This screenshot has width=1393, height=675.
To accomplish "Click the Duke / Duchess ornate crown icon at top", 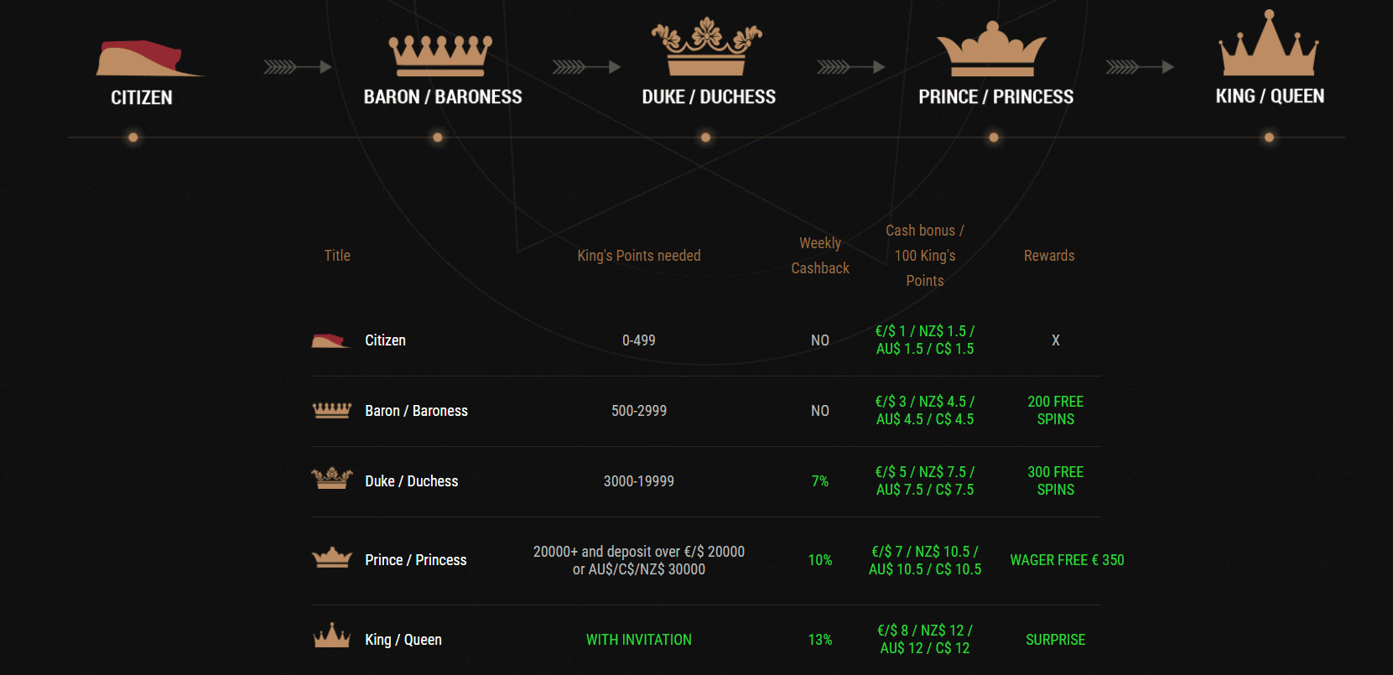I will 706,47.
